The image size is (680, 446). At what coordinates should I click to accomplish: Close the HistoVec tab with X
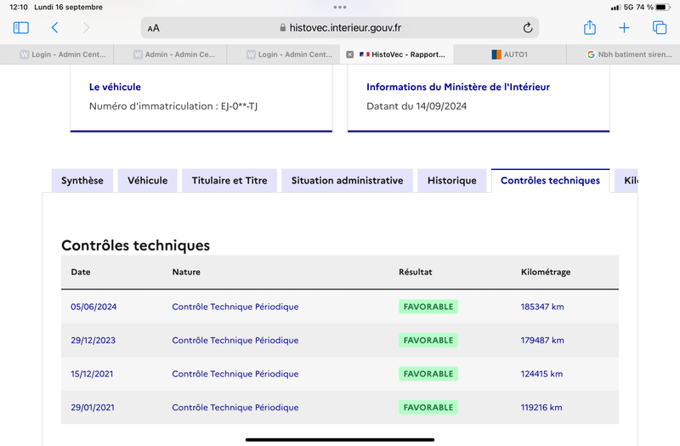349,54
